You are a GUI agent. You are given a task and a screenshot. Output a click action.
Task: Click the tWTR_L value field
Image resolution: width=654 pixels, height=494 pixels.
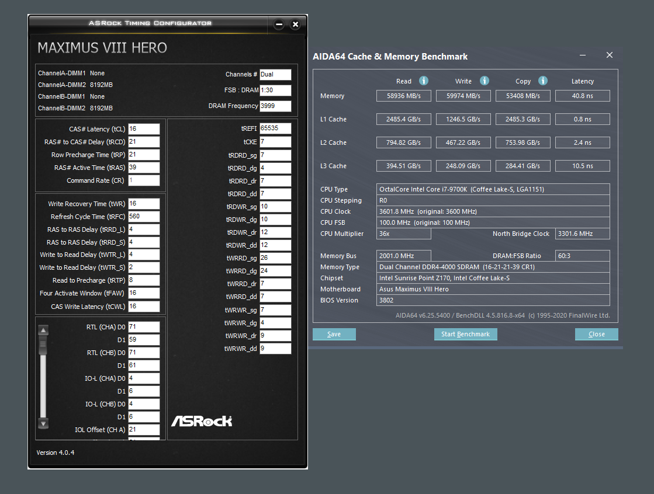[144, 254]
